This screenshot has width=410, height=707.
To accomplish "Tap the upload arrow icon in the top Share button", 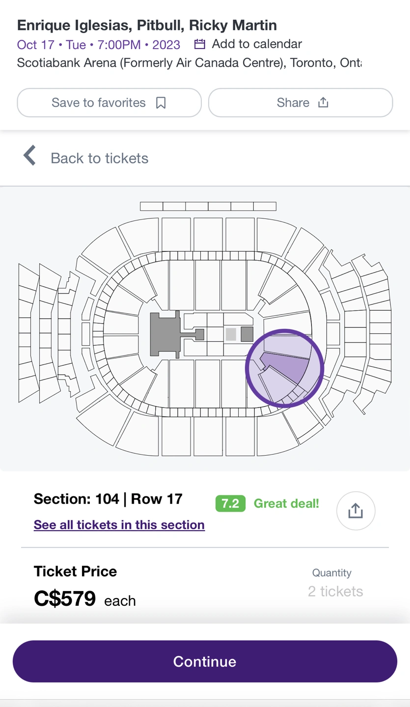I will (323, 102).
